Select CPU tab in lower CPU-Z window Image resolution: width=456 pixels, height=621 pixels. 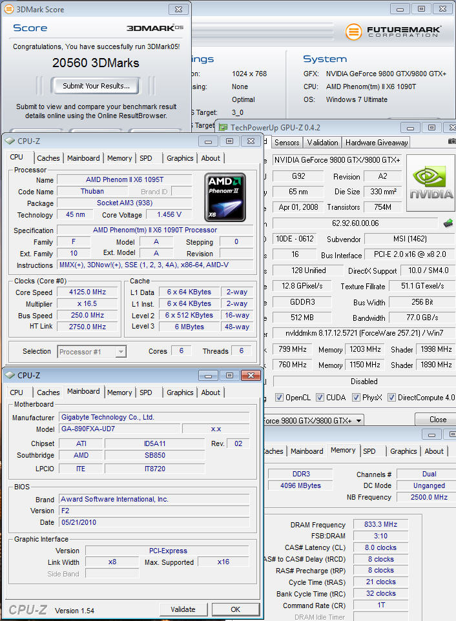click(x=16, y=392)
